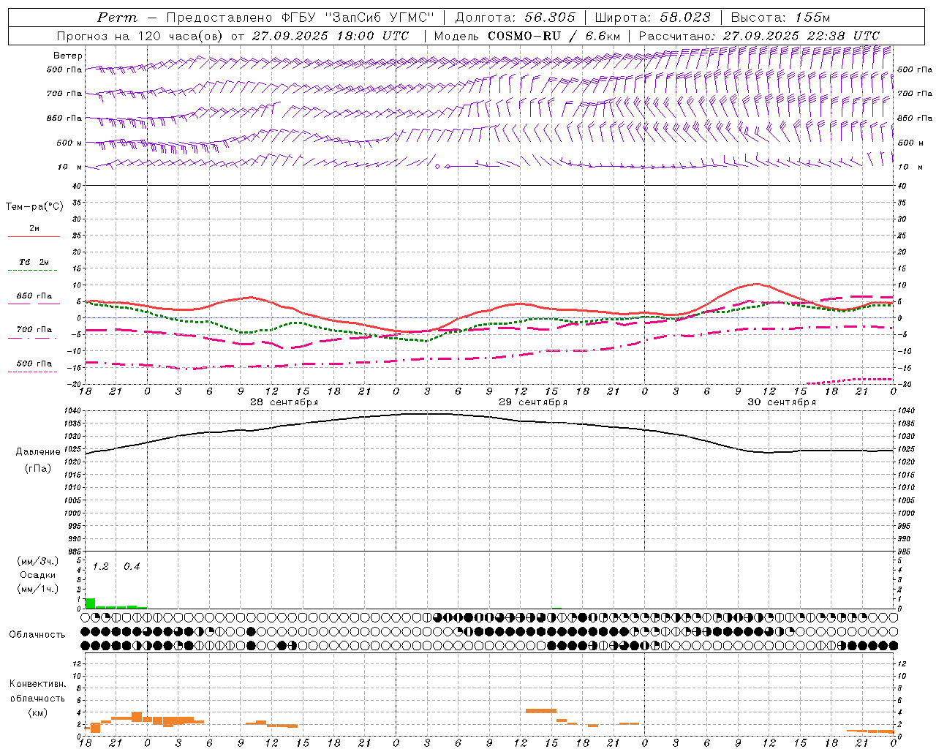The width and height of the screenshot is (936, 749).
Task: Select the text Предоставлено ФГБУ "ЗапСиб УГМС"
Action: click(300, 18)
